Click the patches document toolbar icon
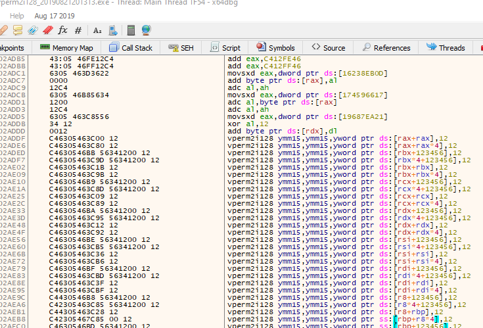483x328 pixels. (113, 30)
